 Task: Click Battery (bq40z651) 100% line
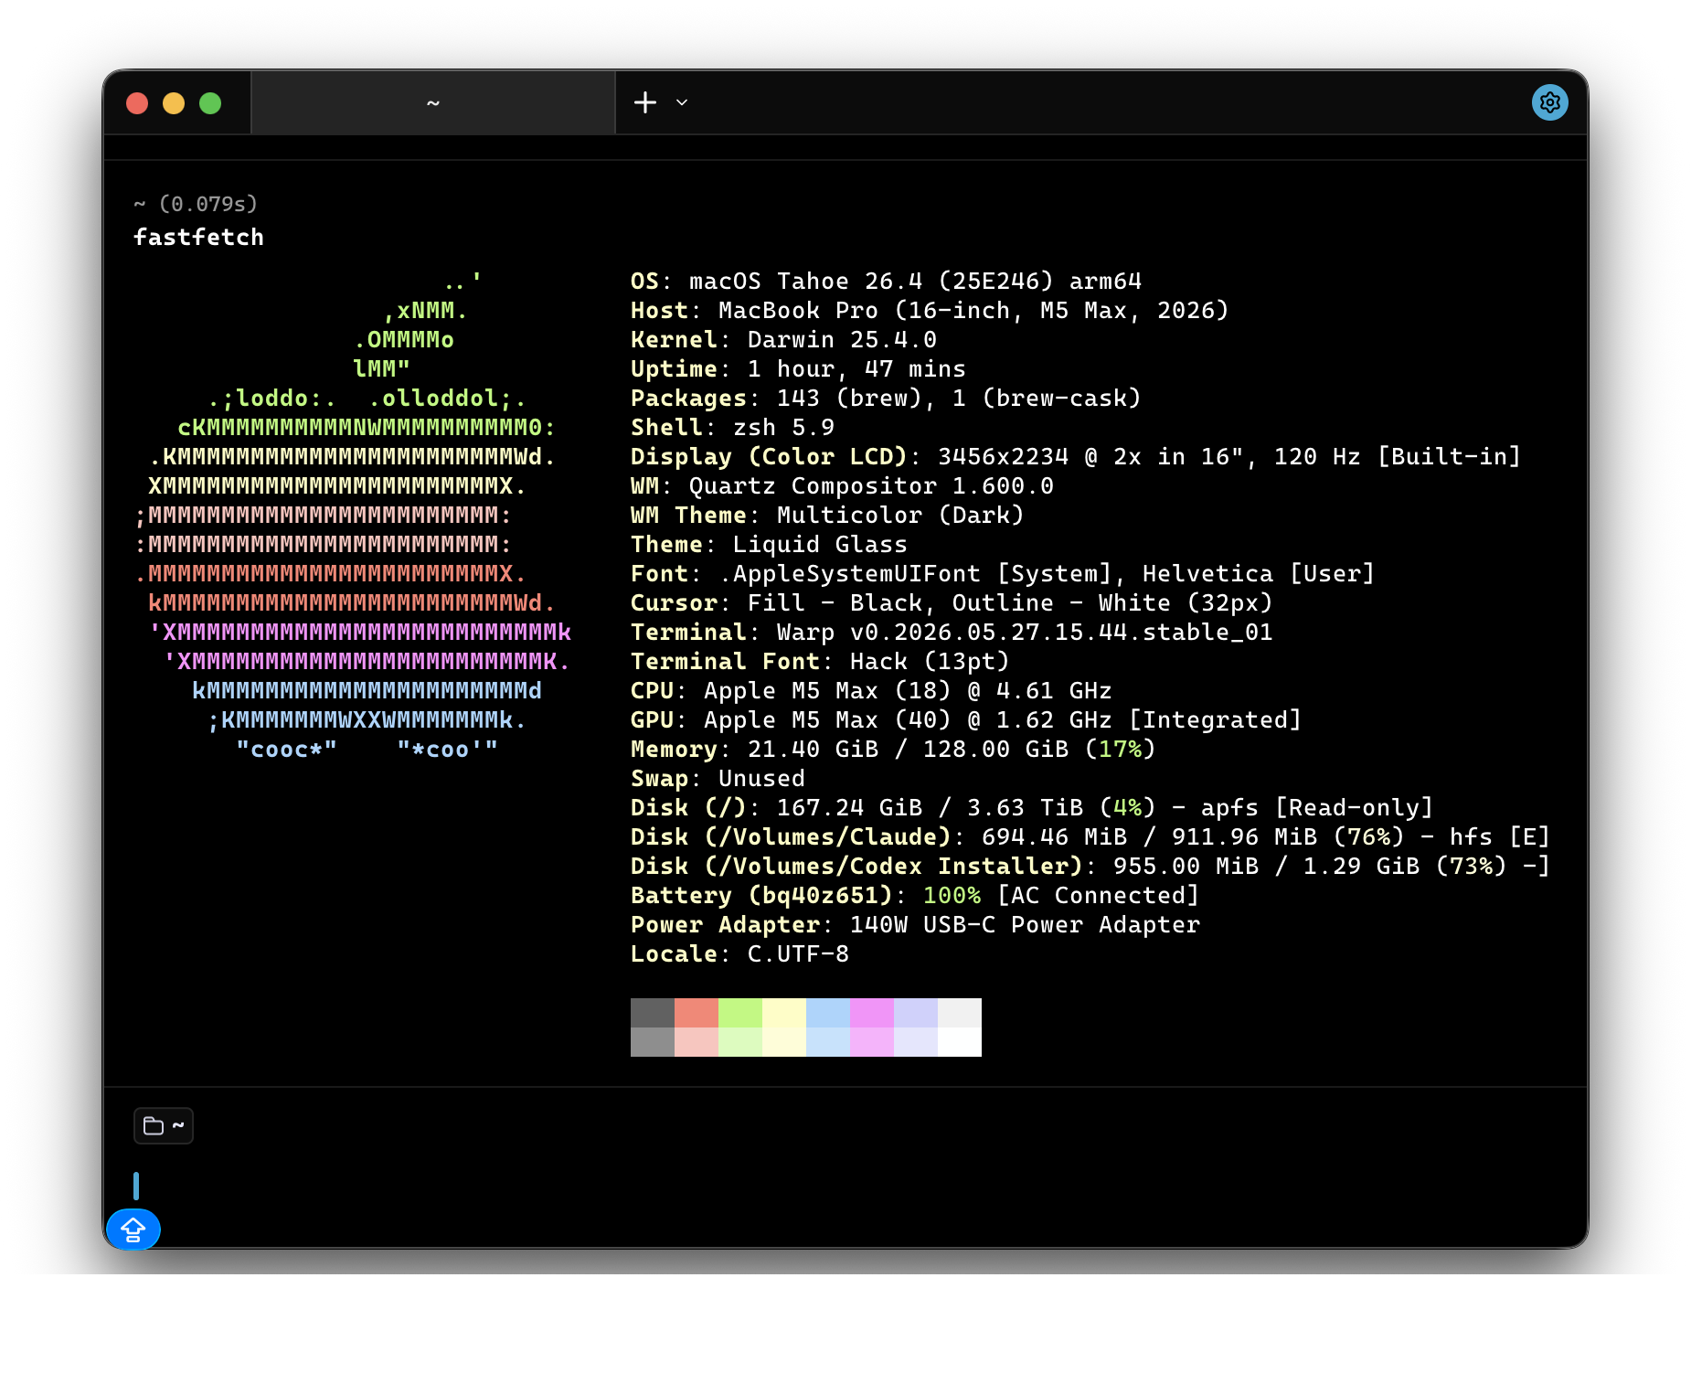pyautogui.click(x=915, y=896)
